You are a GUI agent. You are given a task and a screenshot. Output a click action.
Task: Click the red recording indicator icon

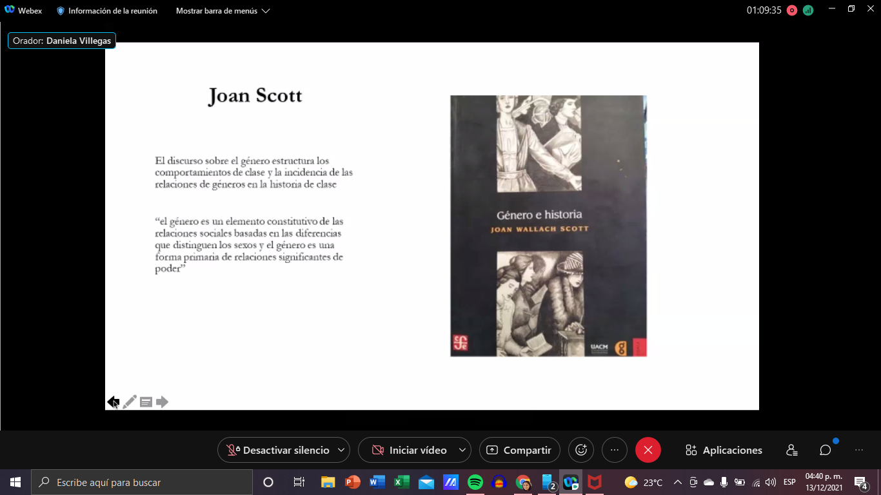[x=792, y=10]
